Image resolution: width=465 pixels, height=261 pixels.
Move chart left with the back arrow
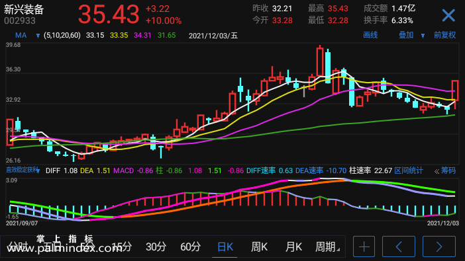399,246
